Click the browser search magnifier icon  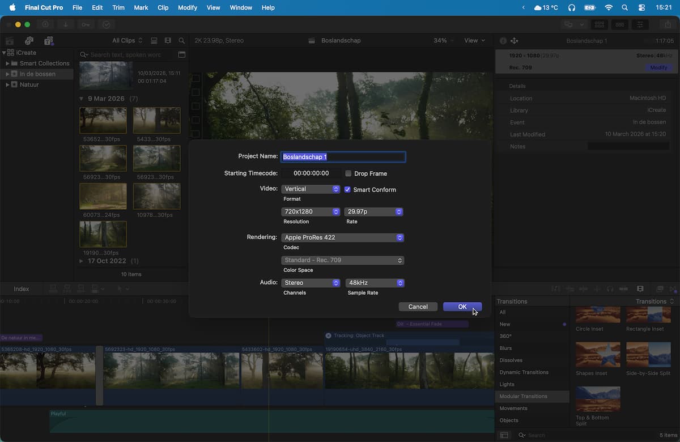tap(181, 41)
